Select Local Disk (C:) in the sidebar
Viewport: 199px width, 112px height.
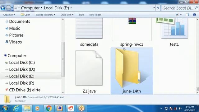pos(22,63)
